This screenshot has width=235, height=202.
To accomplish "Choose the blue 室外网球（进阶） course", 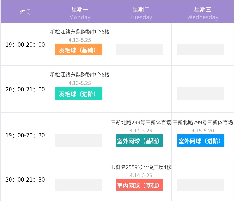I will pyautogui.click(x=201, y=141).
